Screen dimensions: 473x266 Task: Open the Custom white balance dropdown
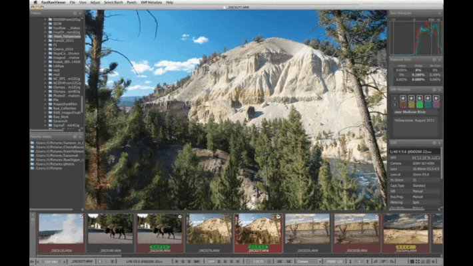point(309,261)
